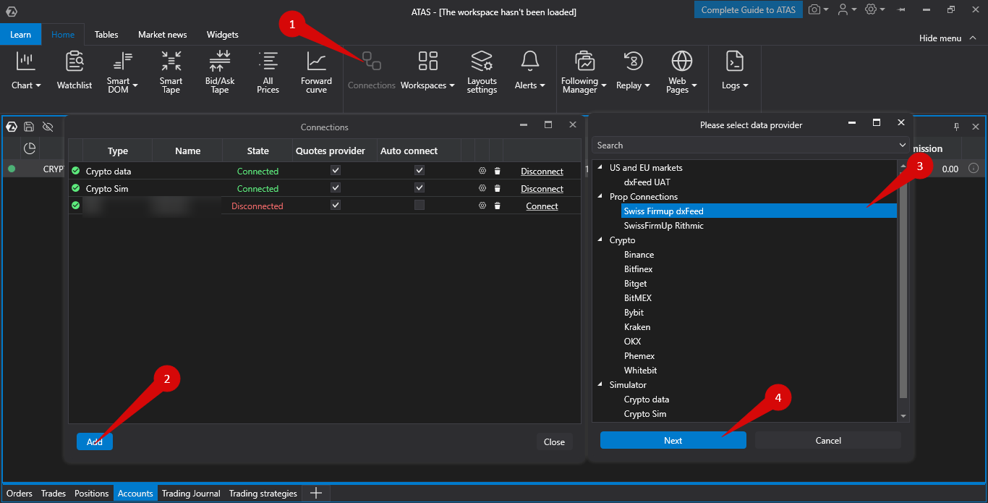Viewport: 988px width, 503px height.
Task: Collapse the US and EU markets group
Action: [x=600, y=167]
